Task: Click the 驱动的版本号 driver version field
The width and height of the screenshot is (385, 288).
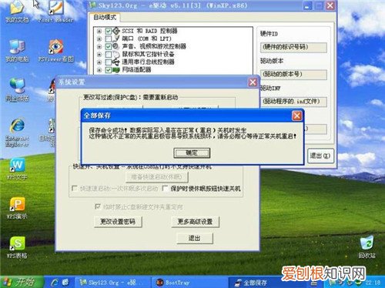Action: coord(293,75)
